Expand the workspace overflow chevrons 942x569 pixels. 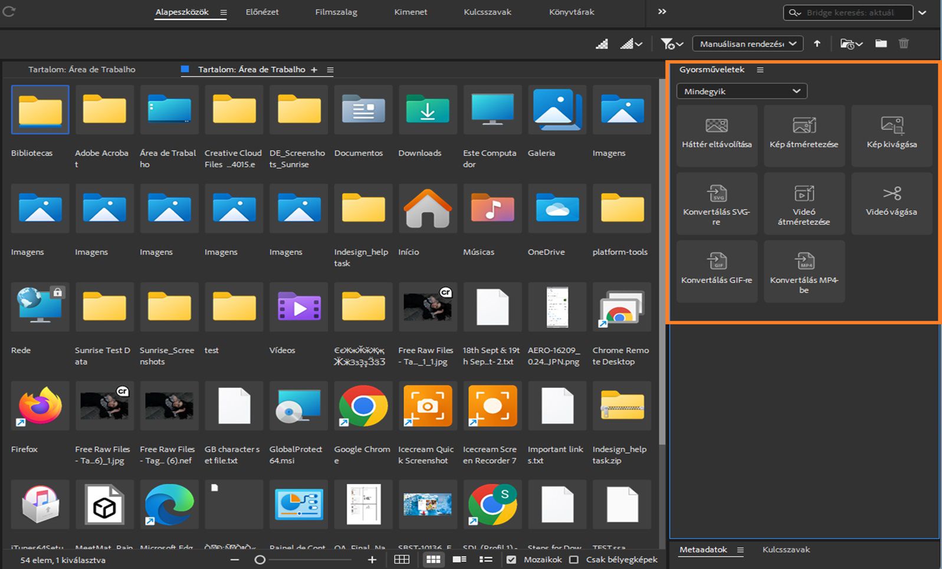[x=662, y=12]
